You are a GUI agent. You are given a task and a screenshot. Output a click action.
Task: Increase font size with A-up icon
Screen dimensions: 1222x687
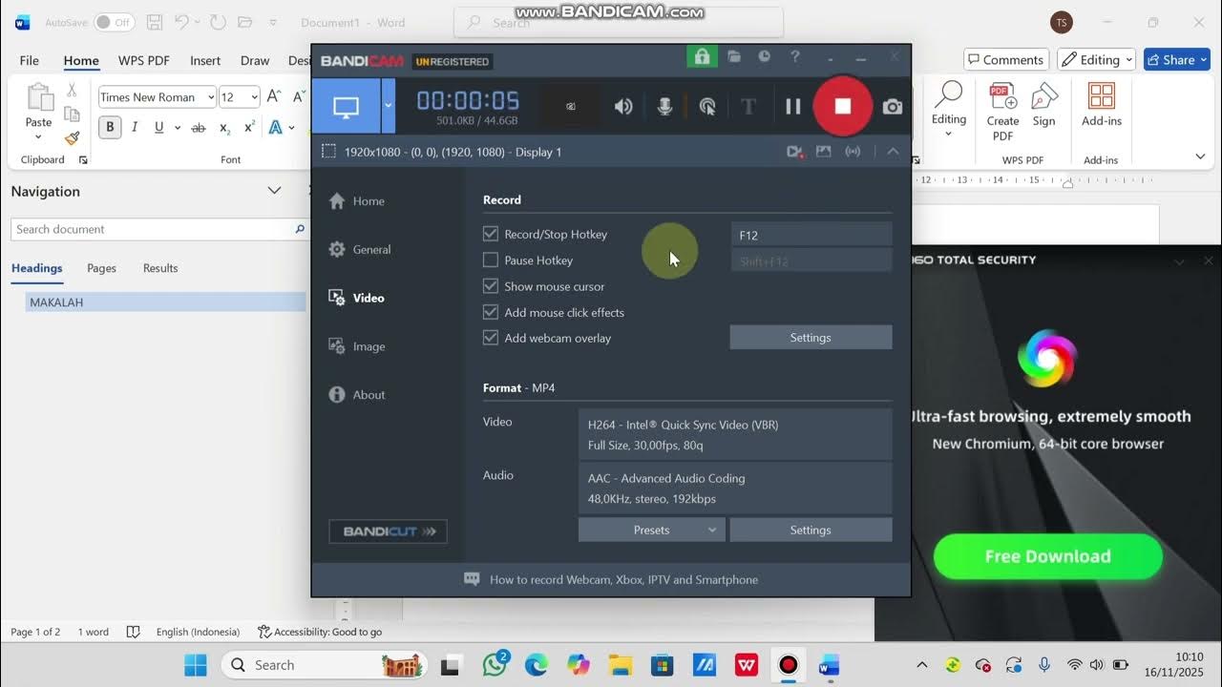tap(274, 96)
